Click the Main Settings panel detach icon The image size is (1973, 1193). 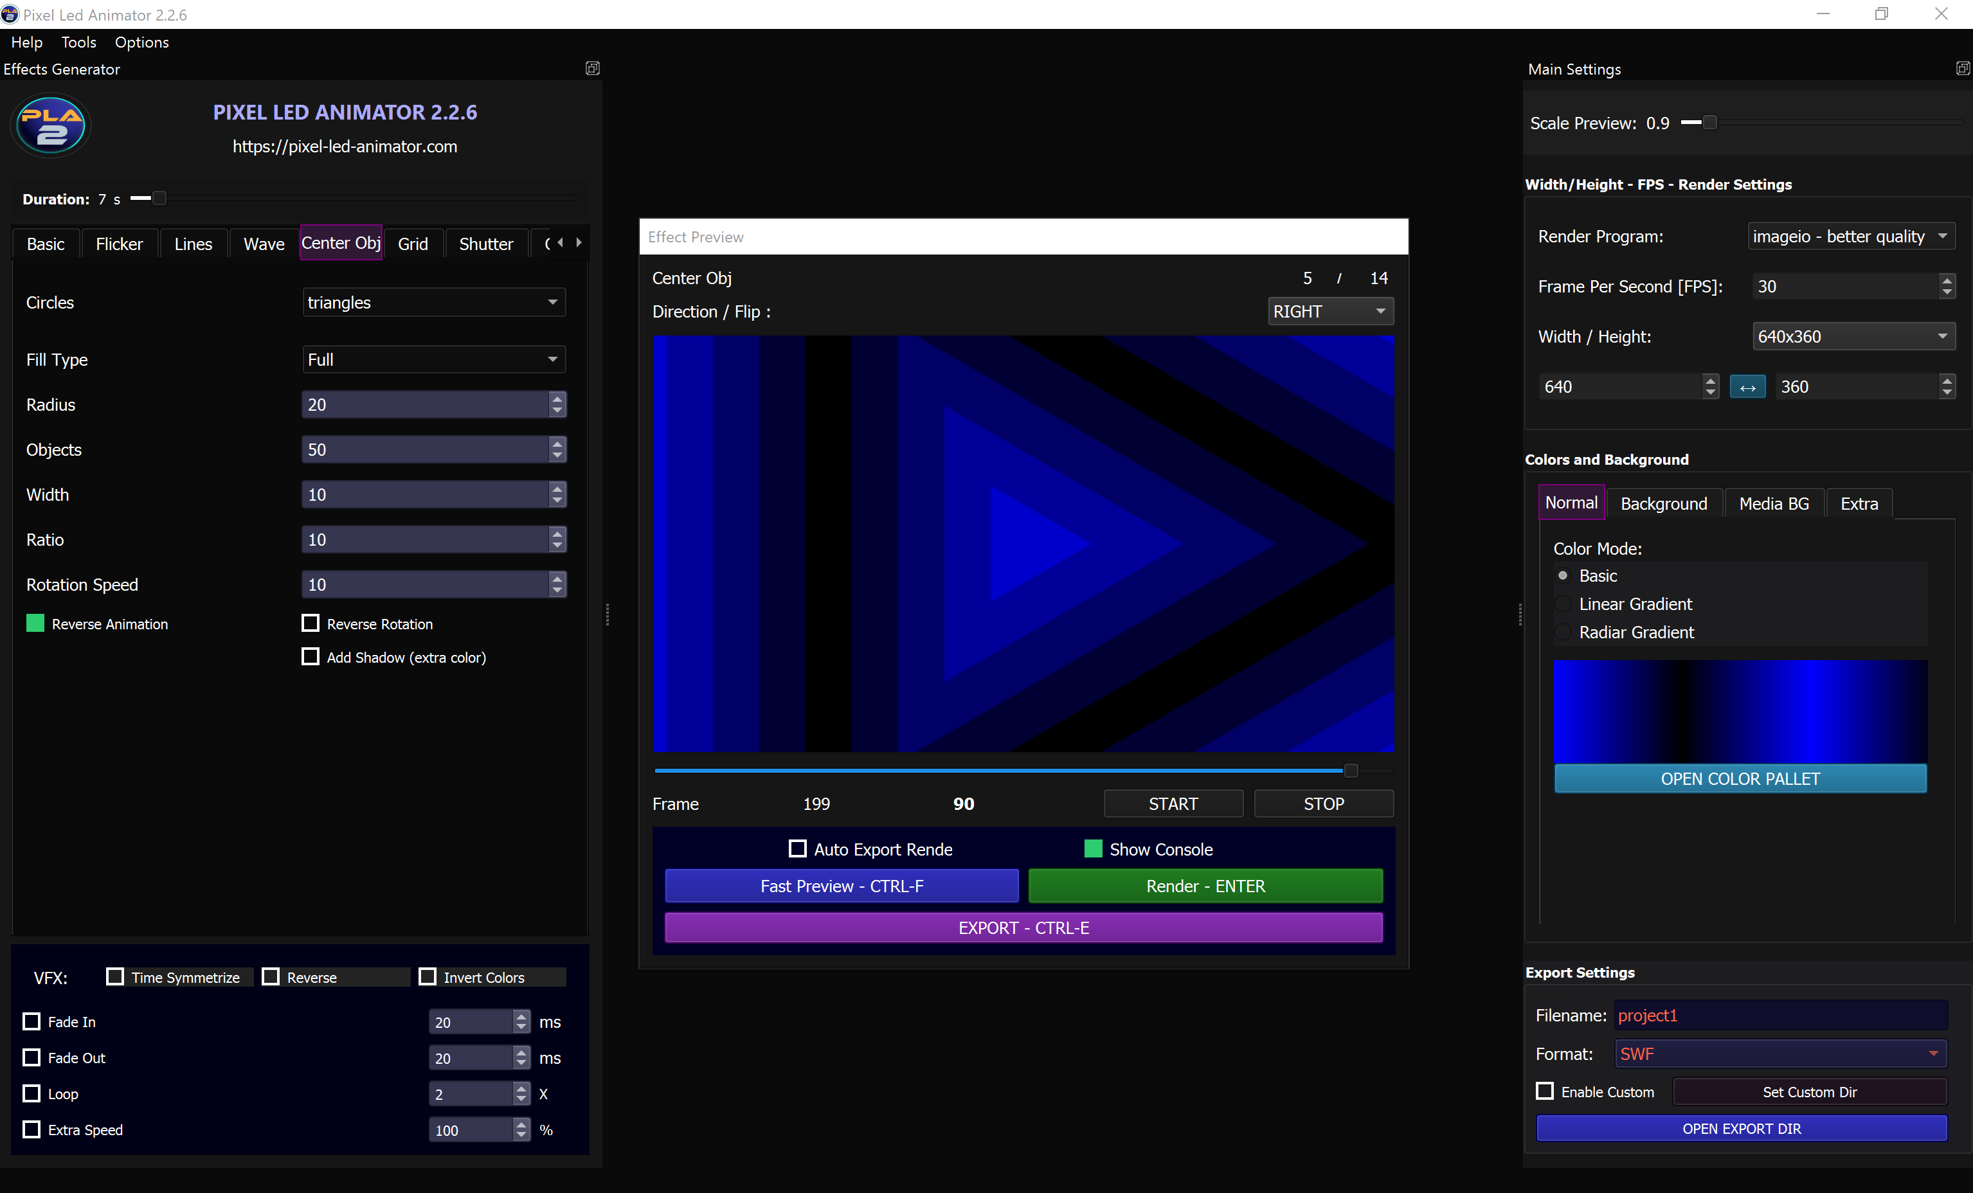coord(1963,68)
